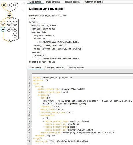
Task: Collapse the target block at line 22
Action: pyautogui.click(x=31, y=139)
